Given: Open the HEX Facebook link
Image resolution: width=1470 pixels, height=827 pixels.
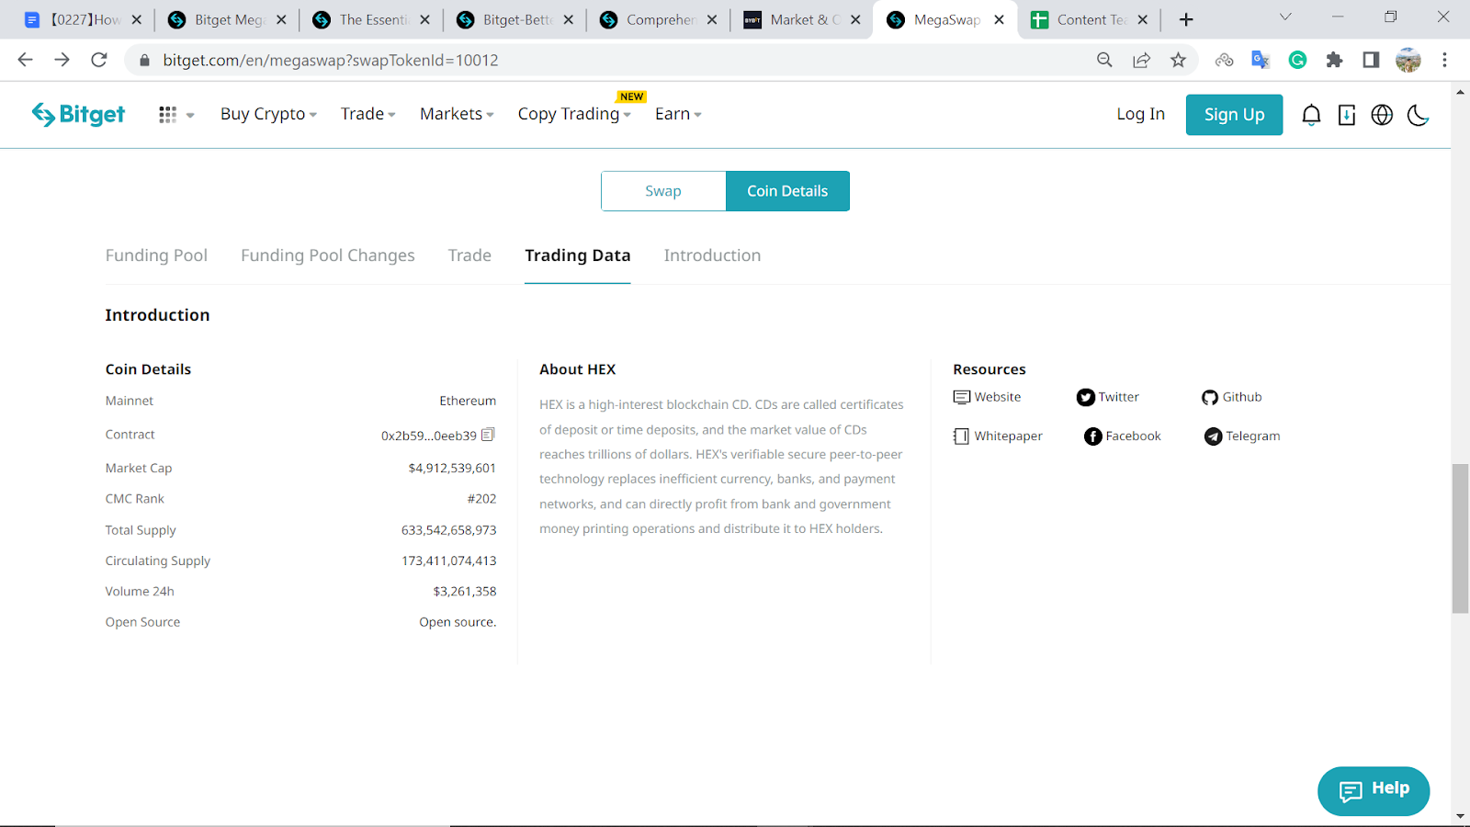Looking at the screenshot, I should point(1123,436).
